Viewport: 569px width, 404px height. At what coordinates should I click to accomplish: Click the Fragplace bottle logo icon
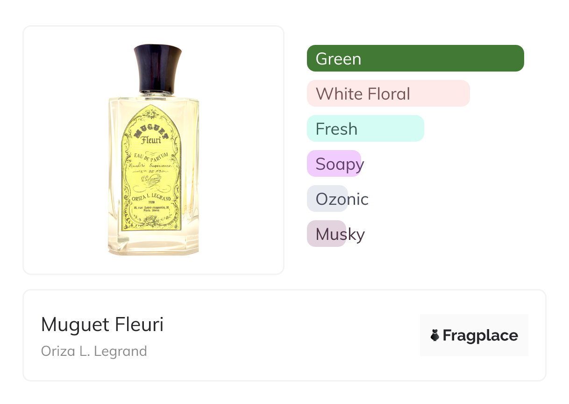pyautogui.click(x=435, y=335)
